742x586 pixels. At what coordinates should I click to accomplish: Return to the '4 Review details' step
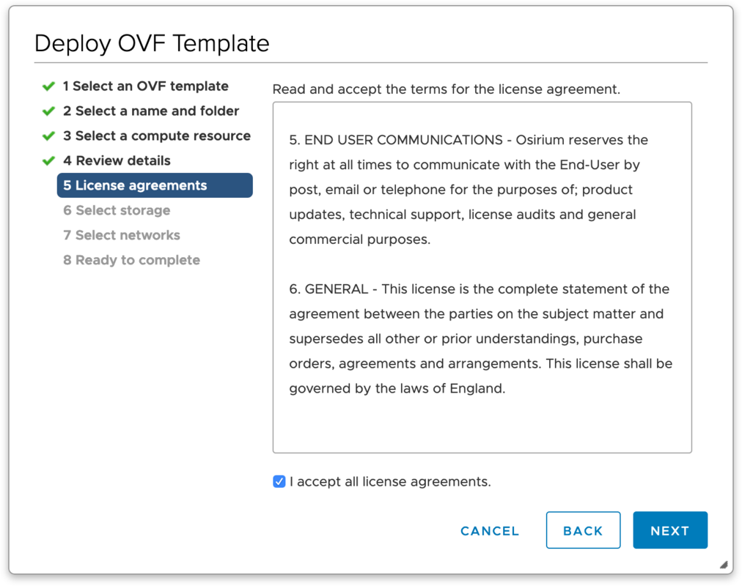pos(117,160)
